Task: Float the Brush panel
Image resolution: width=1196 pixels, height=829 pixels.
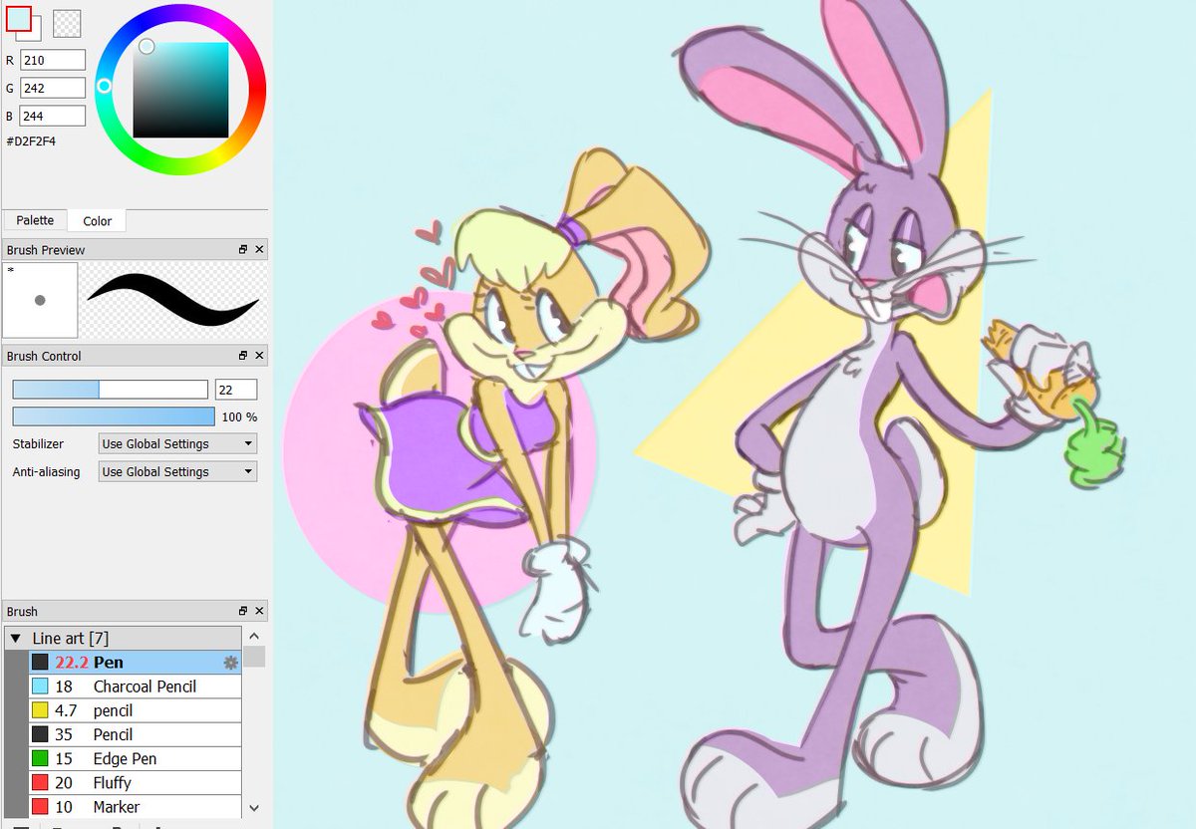Action: pyautogui.click(x=242, y=611)
